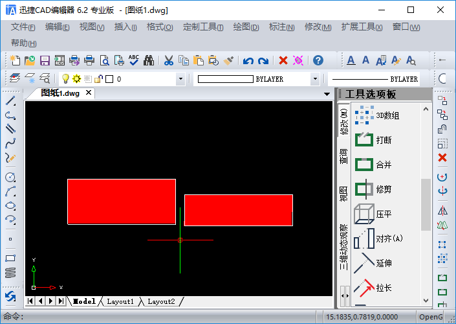Choose the 对齐(A) tool in the palette
Image resolution: width=456 pixels, height=324 pixels.
point(378,238)
